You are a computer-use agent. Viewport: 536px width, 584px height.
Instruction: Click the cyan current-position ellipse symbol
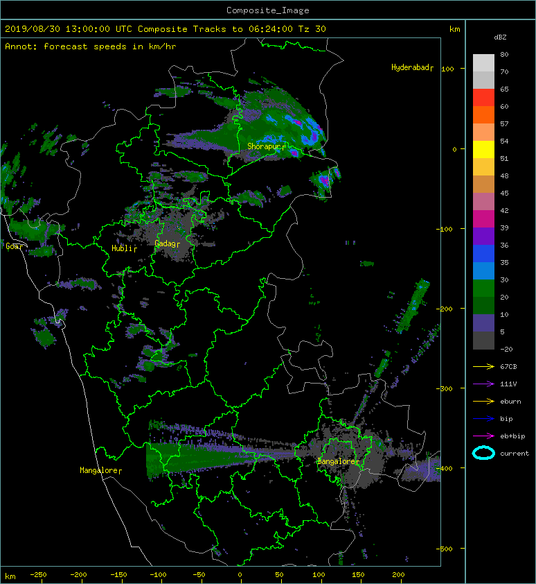(483, 453)
